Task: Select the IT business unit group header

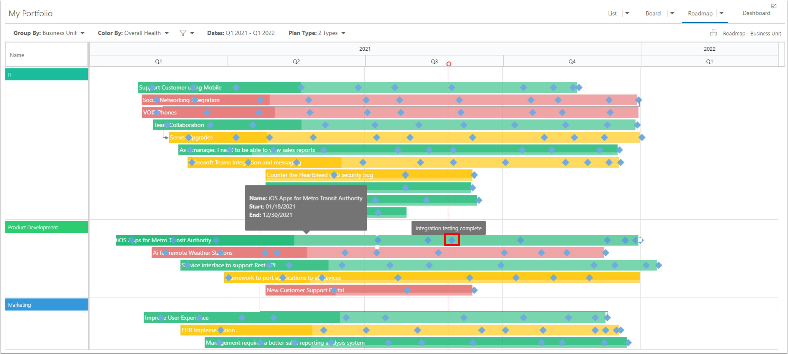Action: 46,75
